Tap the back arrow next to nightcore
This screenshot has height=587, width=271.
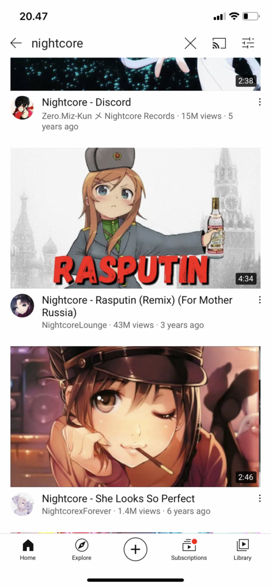(16, 43)
